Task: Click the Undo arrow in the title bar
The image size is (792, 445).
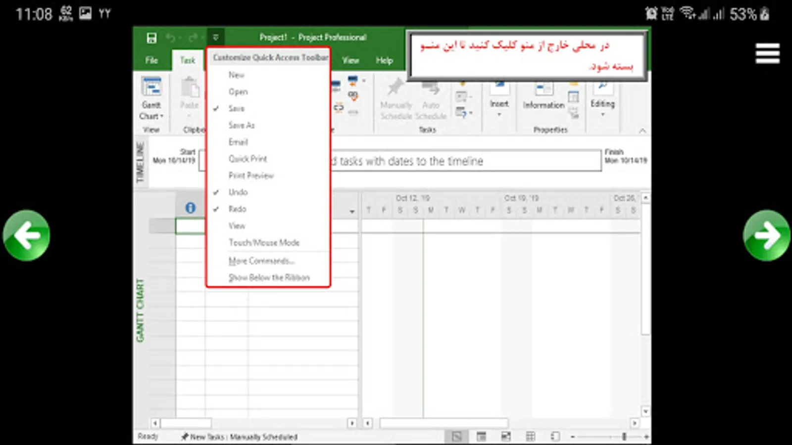Action: pyautogui.click(x=171, y=38)
